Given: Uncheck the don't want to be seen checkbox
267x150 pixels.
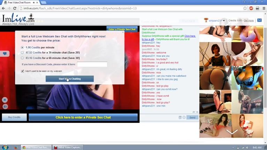Looking at the screenshot, I should [x=23, y=71].
